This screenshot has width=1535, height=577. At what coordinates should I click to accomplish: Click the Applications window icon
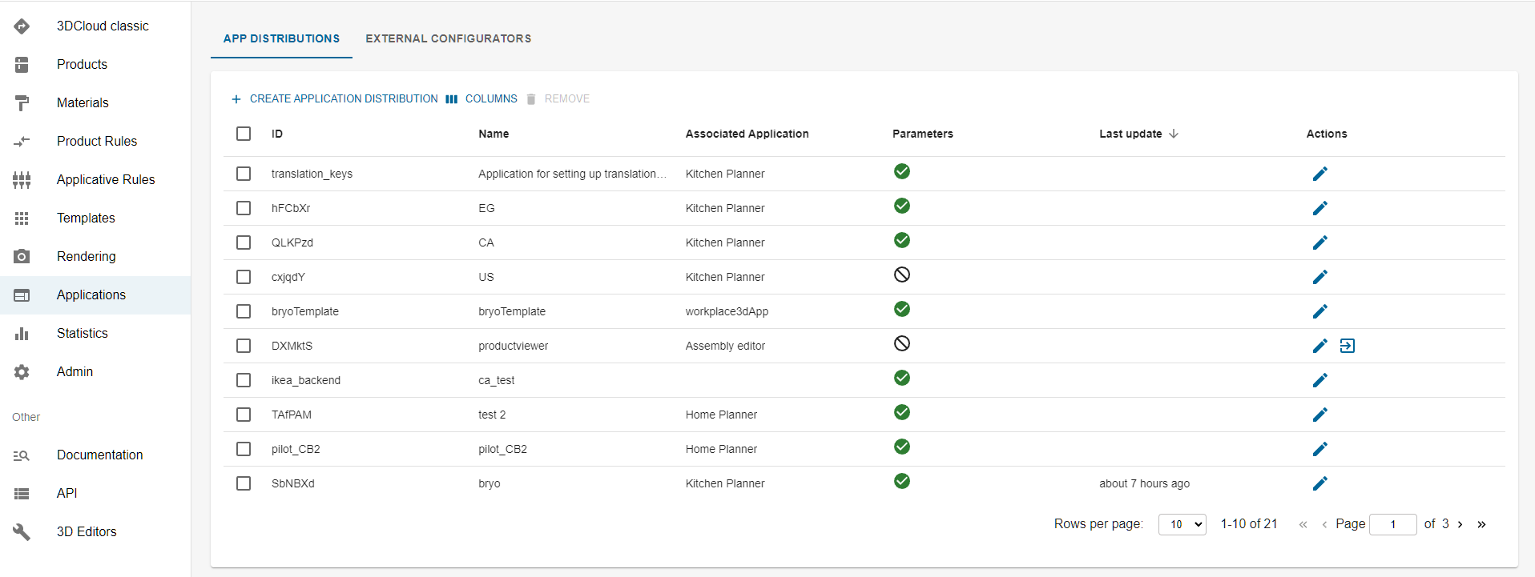[22, 295]
